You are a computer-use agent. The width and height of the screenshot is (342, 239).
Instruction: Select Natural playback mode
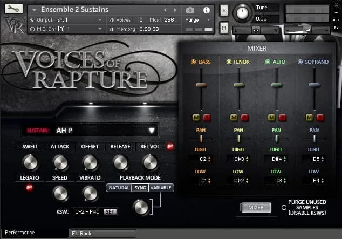coord(119,188)
